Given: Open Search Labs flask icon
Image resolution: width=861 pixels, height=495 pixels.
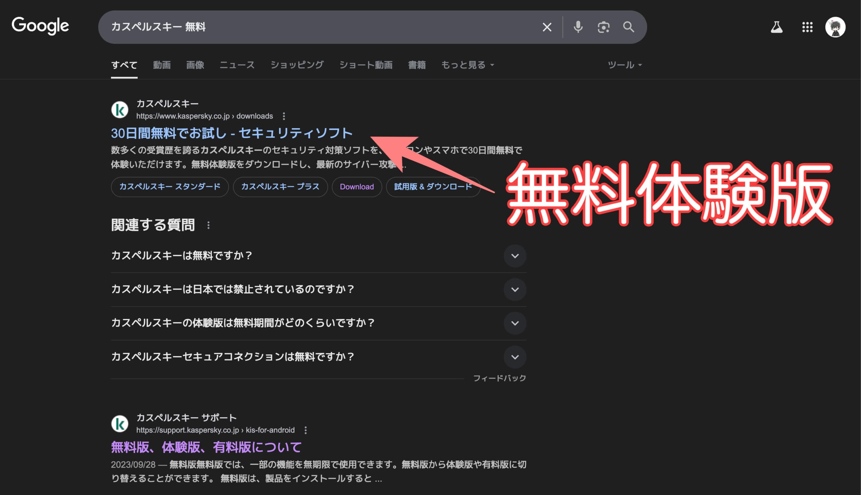Looking at the screenshot, I should pos(776,27).
